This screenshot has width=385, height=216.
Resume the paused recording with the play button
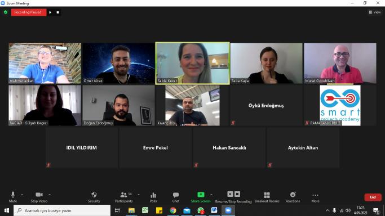click(50, 12)
